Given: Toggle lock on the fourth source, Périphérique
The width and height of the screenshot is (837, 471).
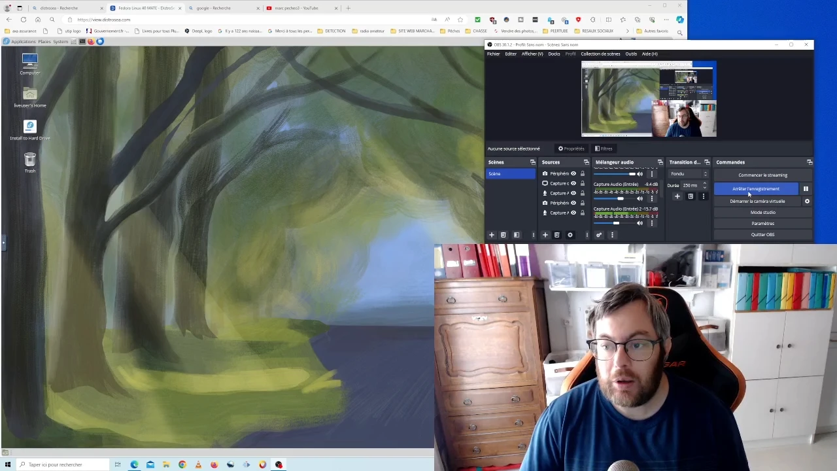Looking at the screenshot, I should tap(583, 203).
